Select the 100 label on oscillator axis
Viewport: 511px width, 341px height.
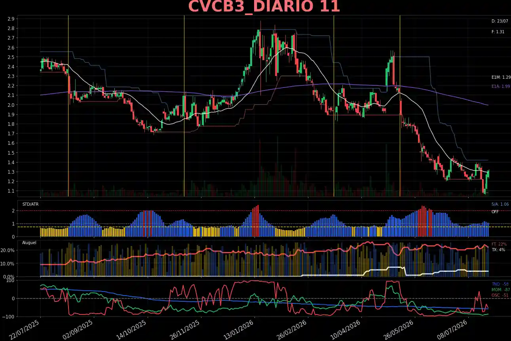tap(11, 280)
